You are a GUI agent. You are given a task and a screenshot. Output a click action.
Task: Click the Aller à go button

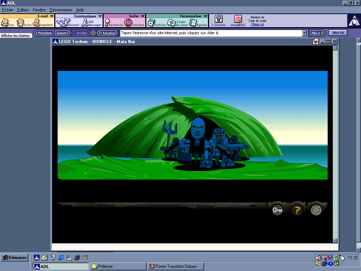coord(317,33)
